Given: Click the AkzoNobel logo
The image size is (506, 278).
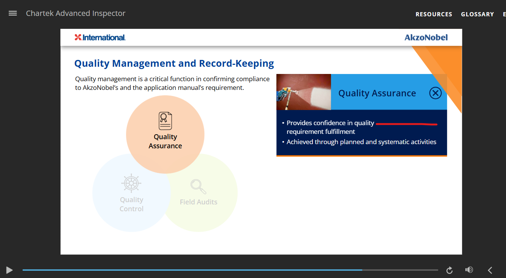Looking at the screenshot, I should click(426, 37).
